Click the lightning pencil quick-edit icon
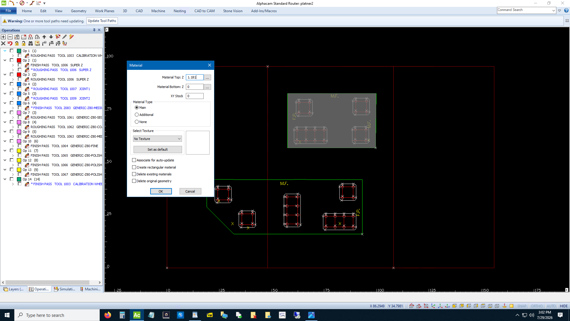 pos(72,37)
